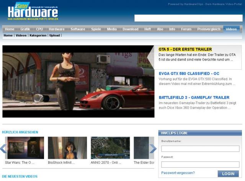Screen dimensions: 245x181
Task: Open Kategorien in the sub-navigation
Action: [x=38, y=36]
